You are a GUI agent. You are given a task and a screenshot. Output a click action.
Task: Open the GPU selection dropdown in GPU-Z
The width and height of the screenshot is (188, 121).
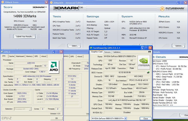125,118
